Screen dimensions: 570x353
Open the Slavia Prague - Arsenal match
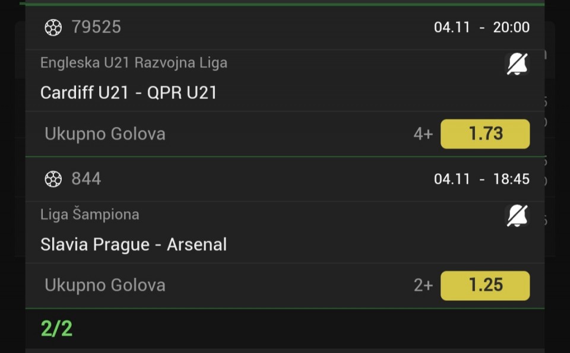(134, 244)
